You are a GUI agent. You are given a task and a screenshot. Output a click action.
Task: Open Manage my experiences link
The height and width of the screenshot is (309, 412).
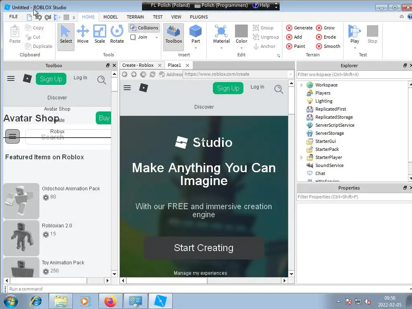(200, 273)
